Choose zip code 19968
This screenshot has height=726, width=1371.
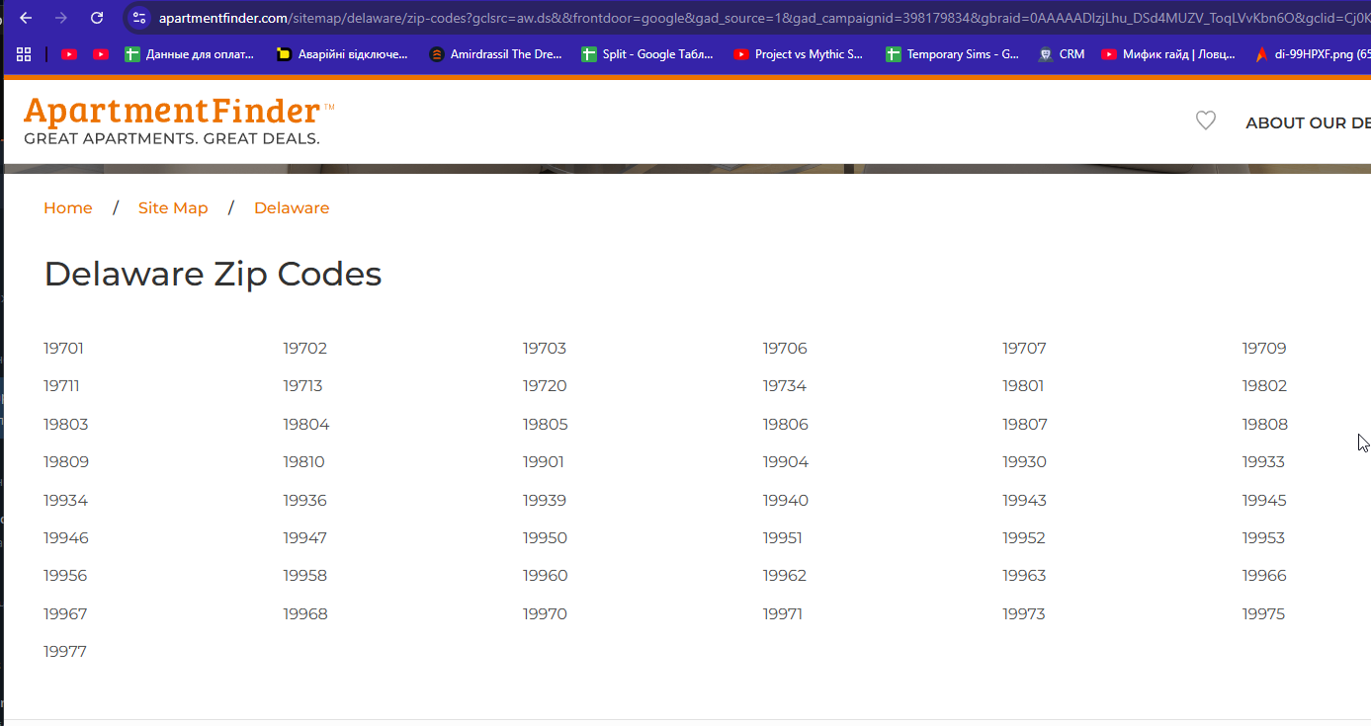point(304,613)
